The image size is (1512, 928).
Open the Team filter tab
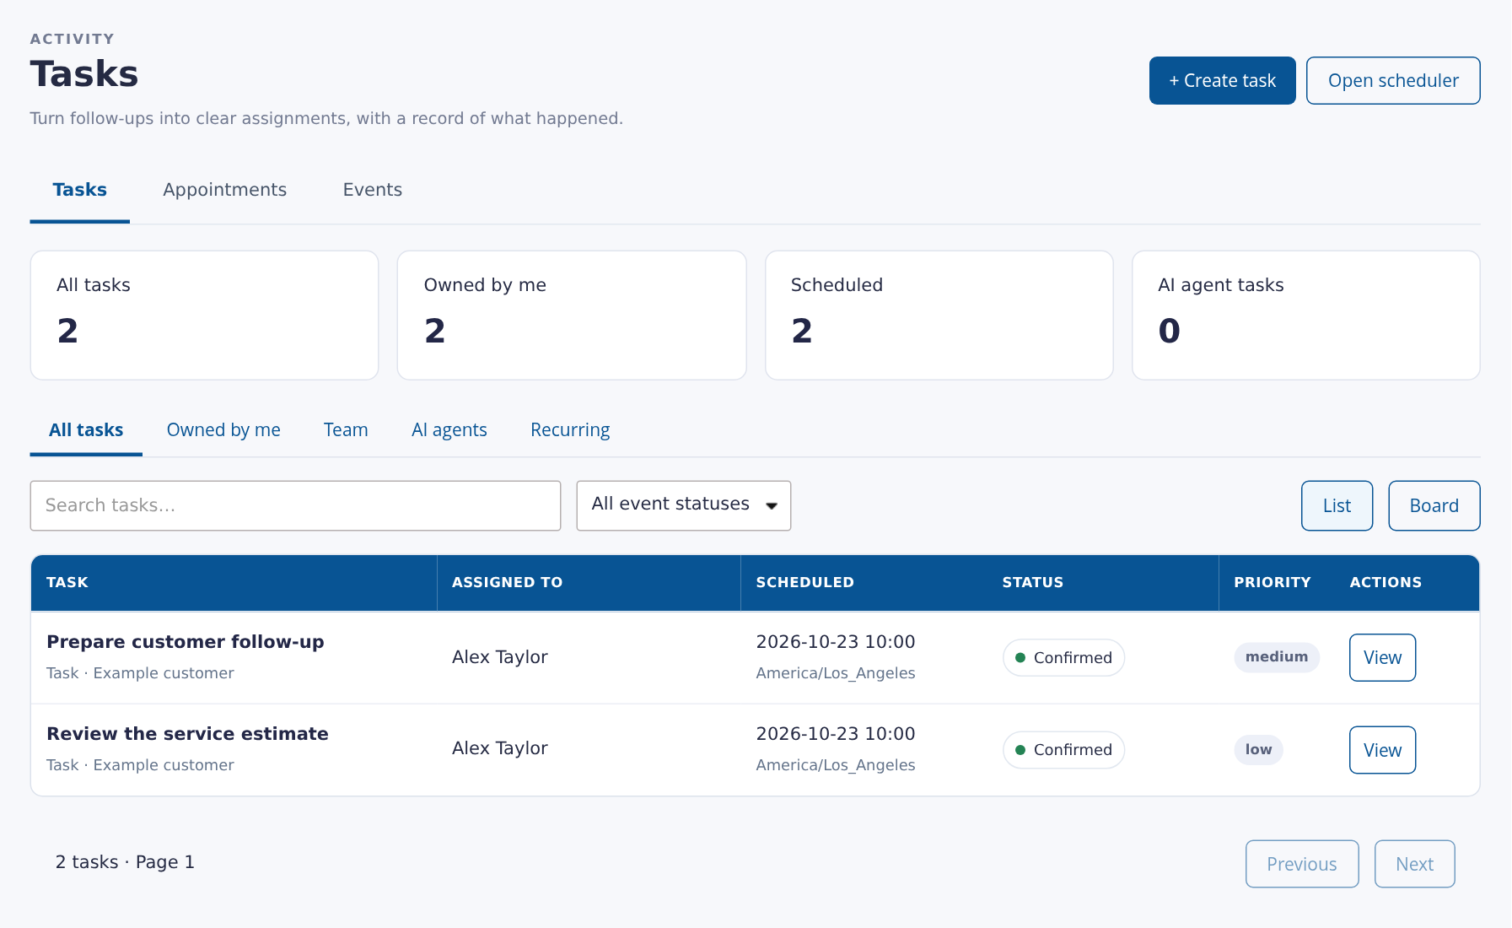pyautogui.click(x=346, y=430)
